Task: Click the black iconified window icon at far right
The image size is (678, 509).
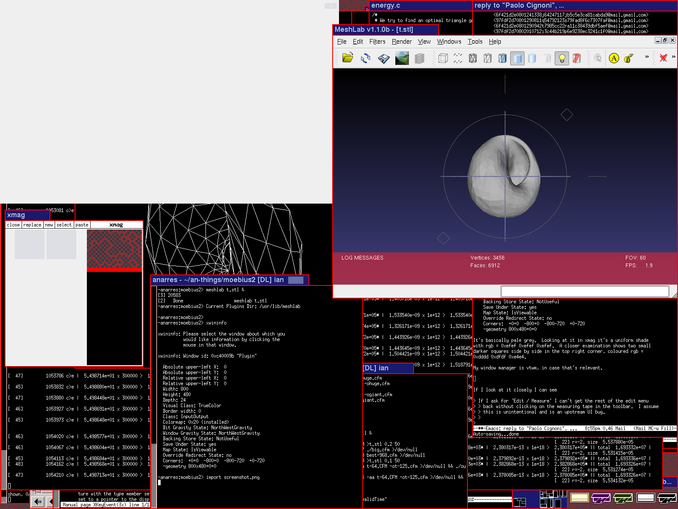Action: [x=667, y=498]
